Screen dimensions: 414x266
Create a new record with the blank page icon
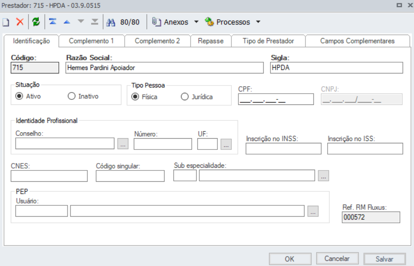pyautogui.click(x=6, y=22)
